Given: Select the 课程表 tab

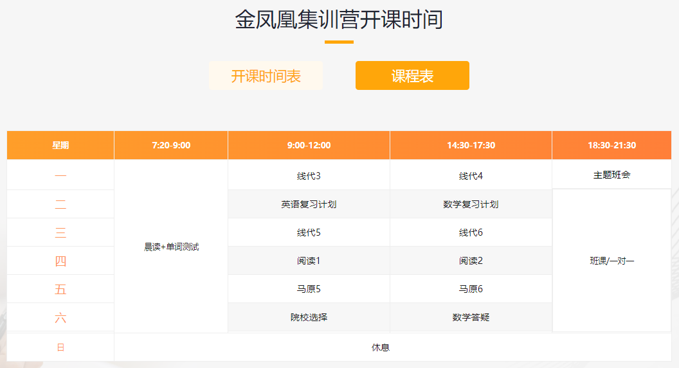Looking at the screenshot, I should [x=412, y=76].
